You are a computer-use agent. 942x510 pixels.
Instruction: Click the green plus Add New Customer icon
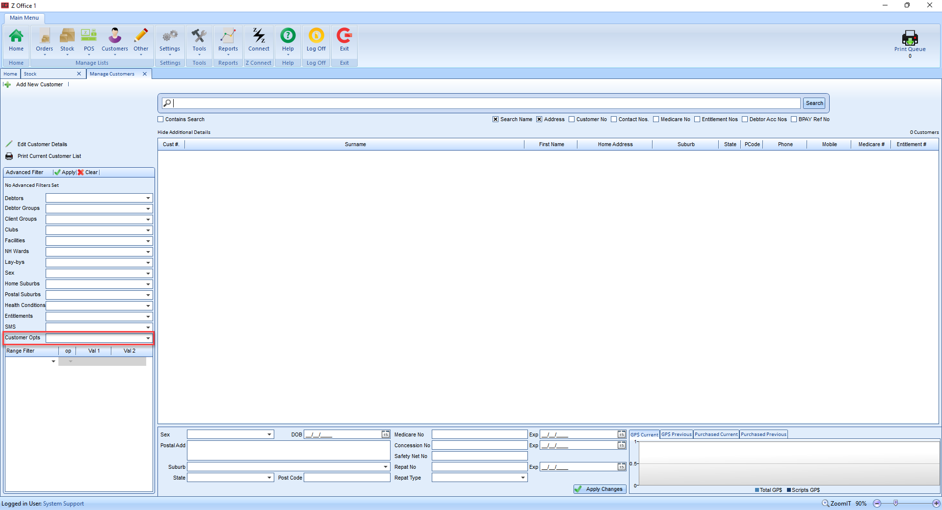(x=7, y=85)
